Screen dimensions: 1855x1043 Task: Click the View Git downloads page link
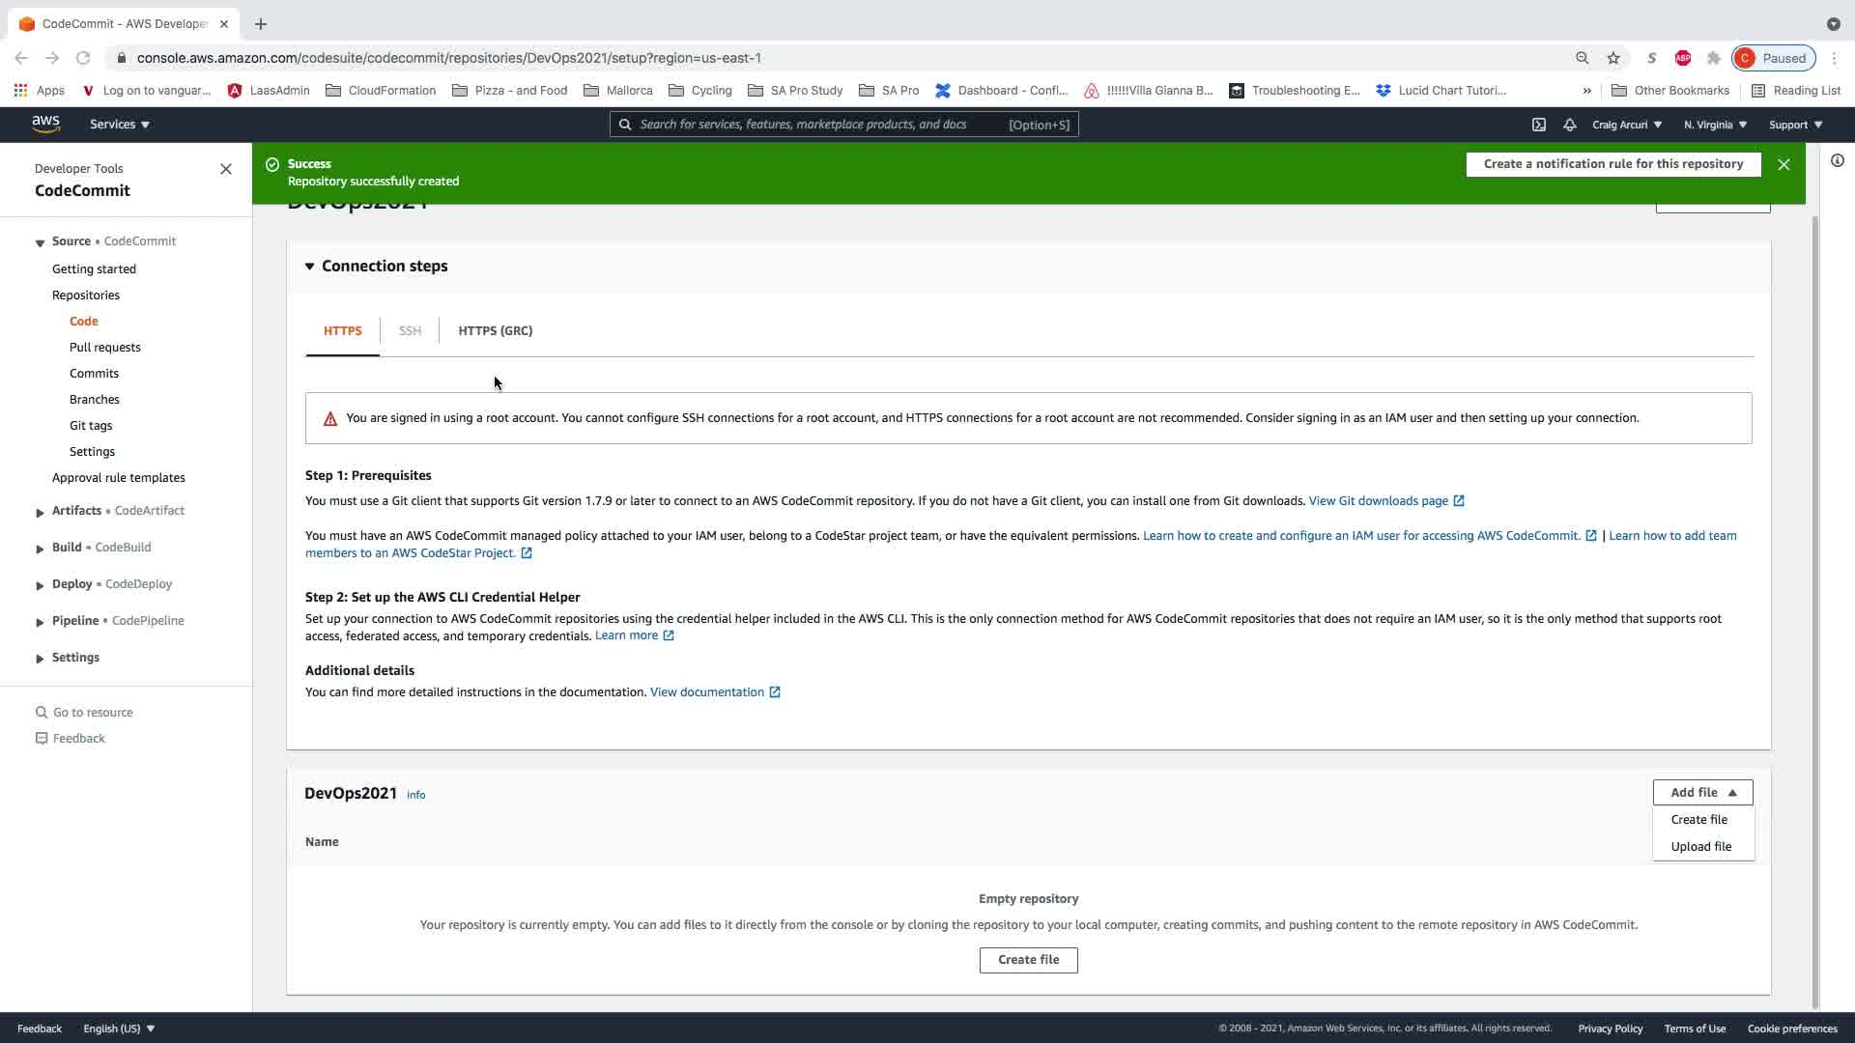tap(1378, 501)
